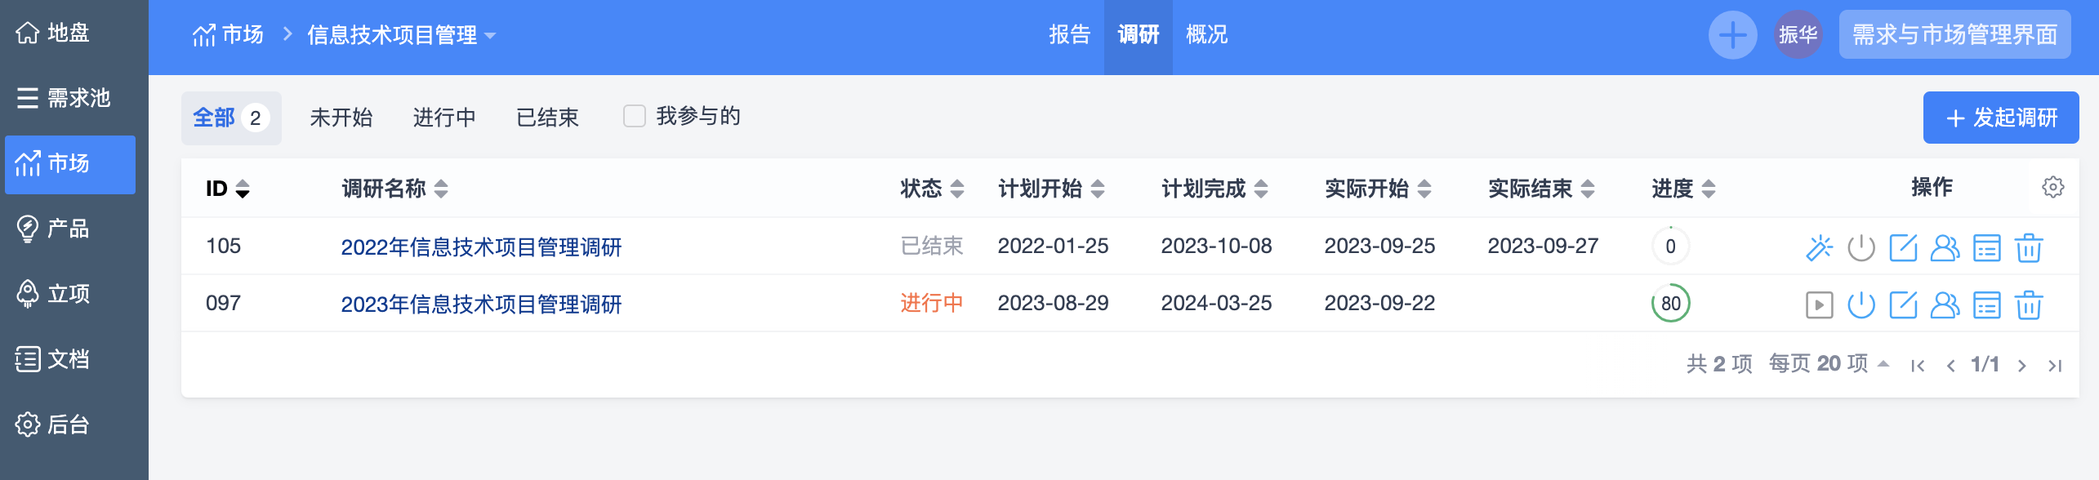Click the 80 progress ring
Screen dimensions: 2099x480
pos(1670,304)
